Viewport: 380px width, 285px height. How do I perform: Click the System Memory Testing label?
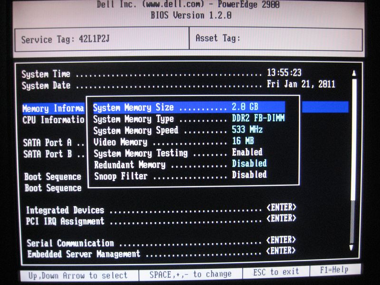(141, 153)
